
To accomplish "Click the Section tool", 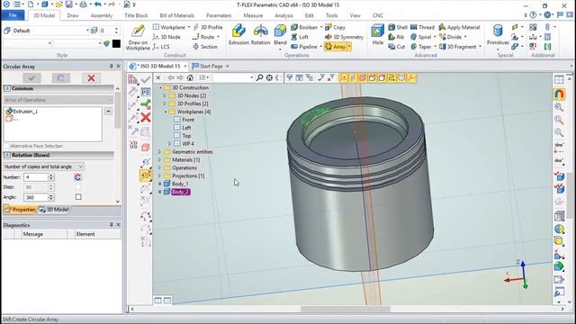I will coord(205,47).
